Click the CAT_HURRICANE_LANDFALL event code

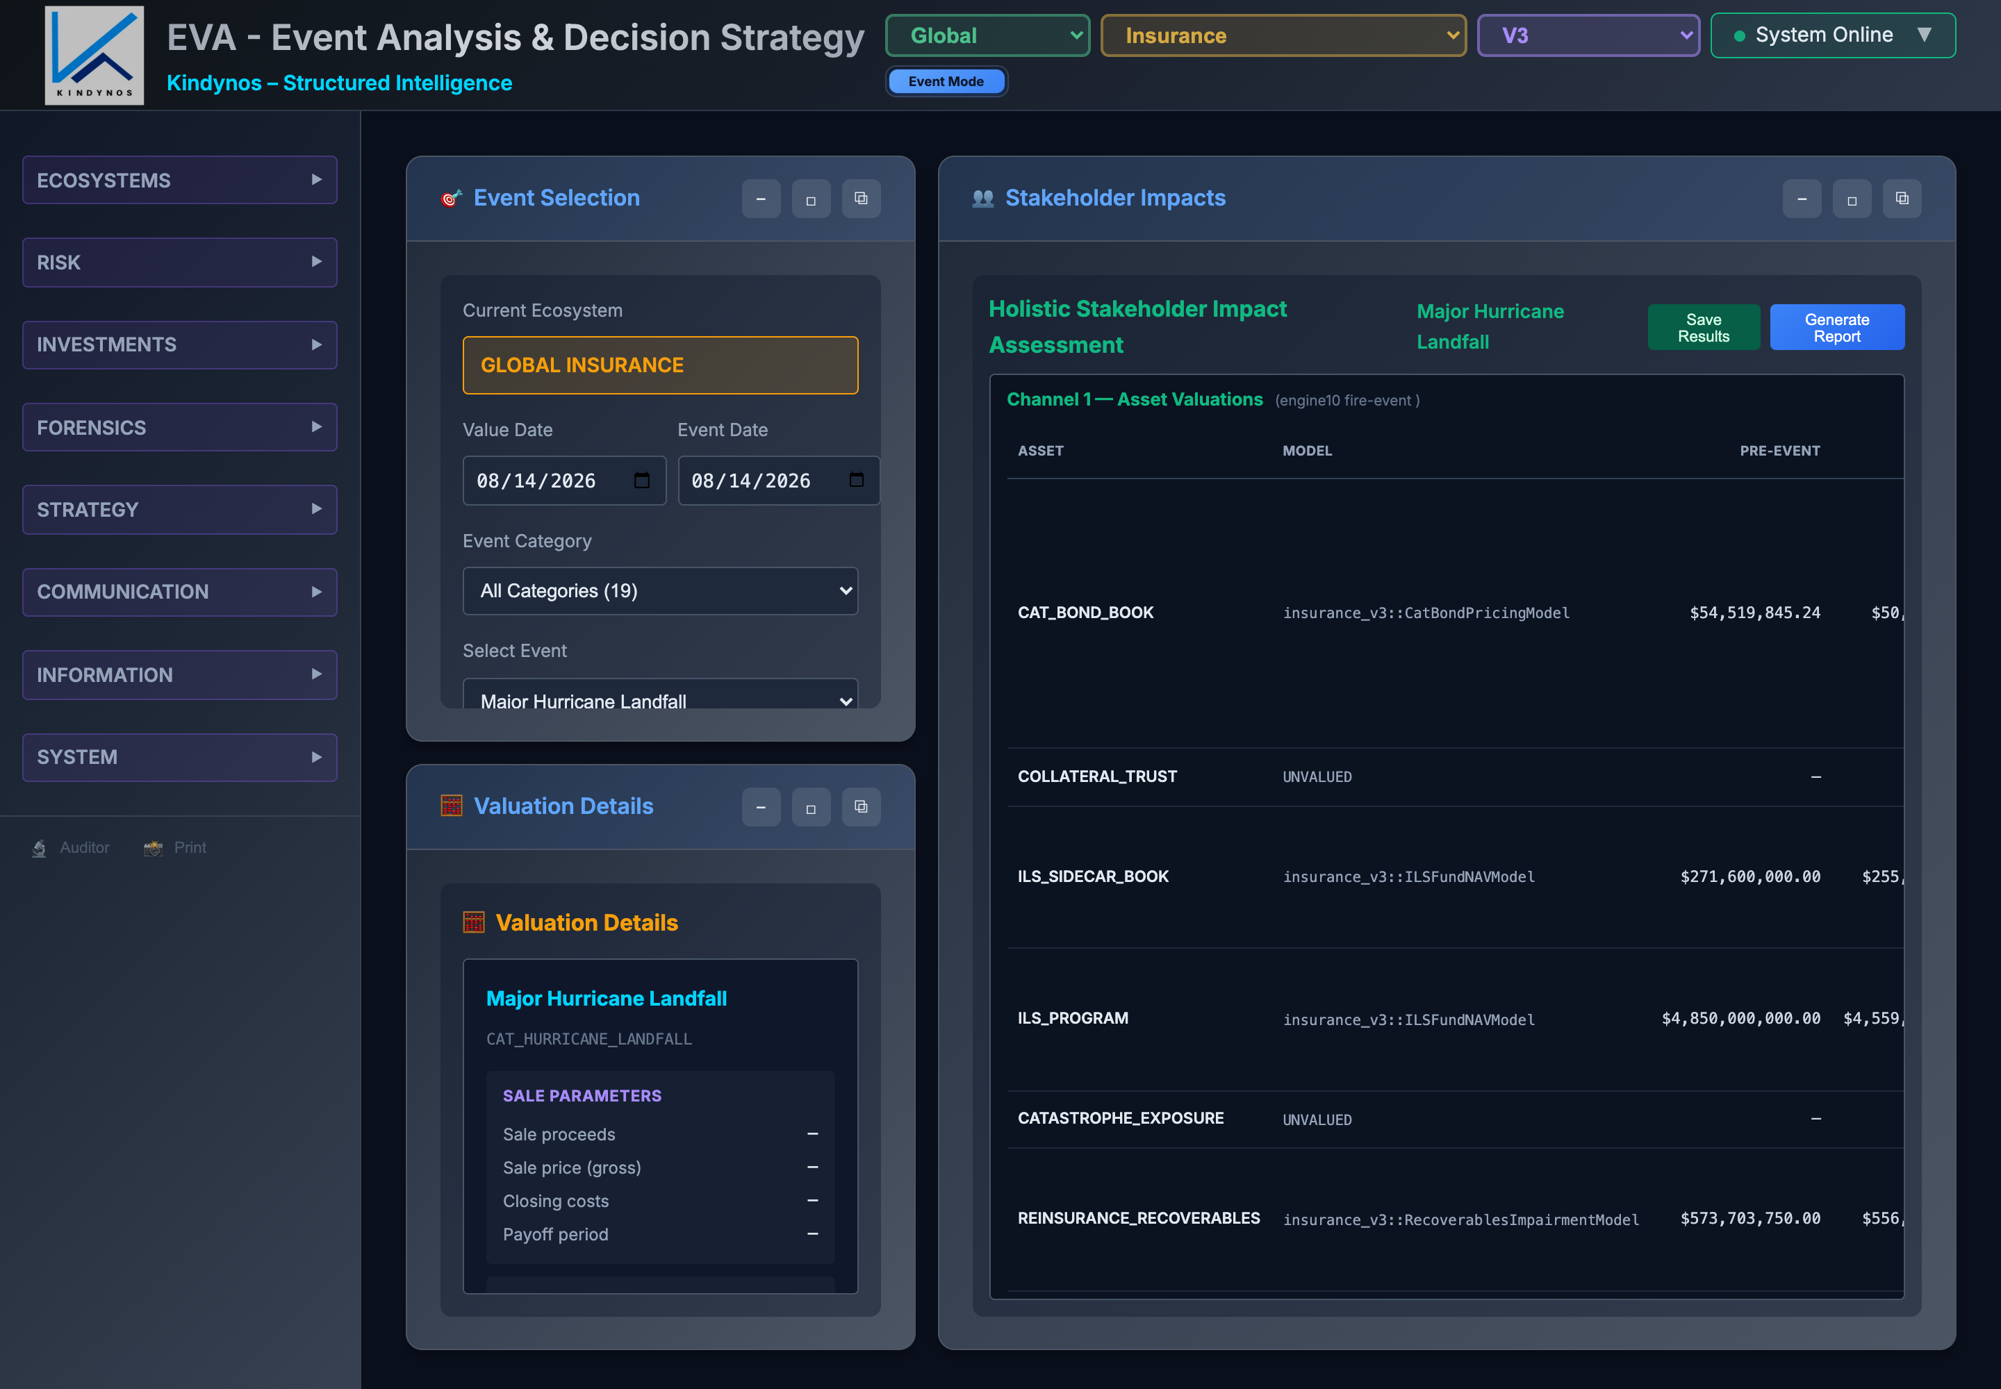click(588, 1039)
